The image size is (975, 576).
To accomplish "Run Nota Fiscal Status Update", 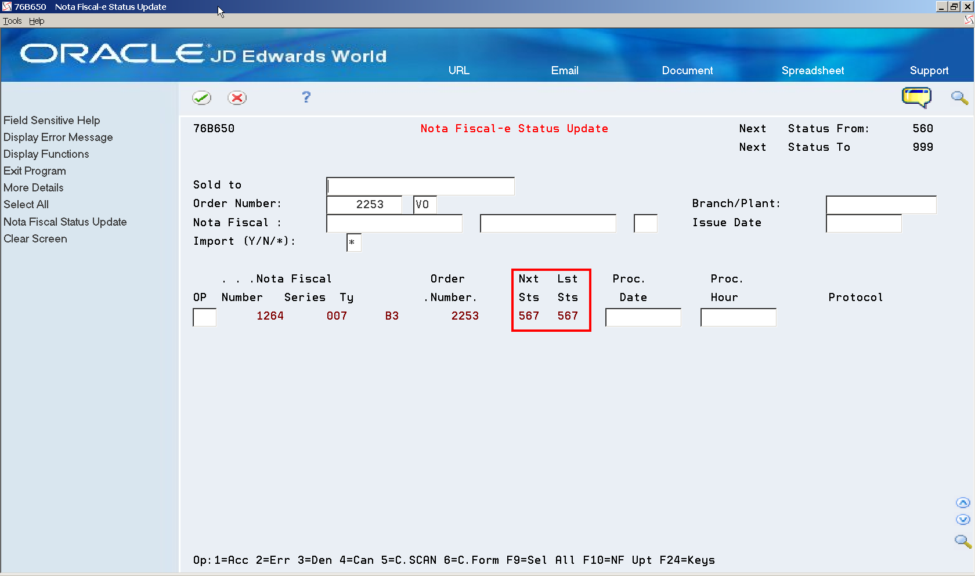I will click(65, 222).
